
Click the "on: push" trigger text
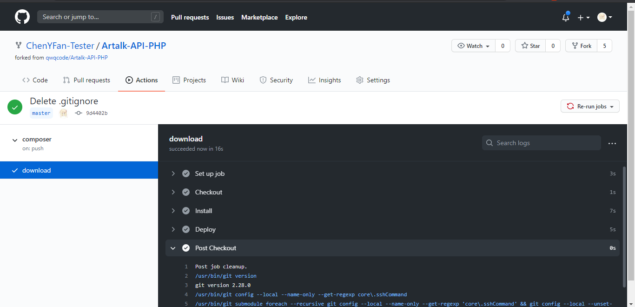(33, 148)
